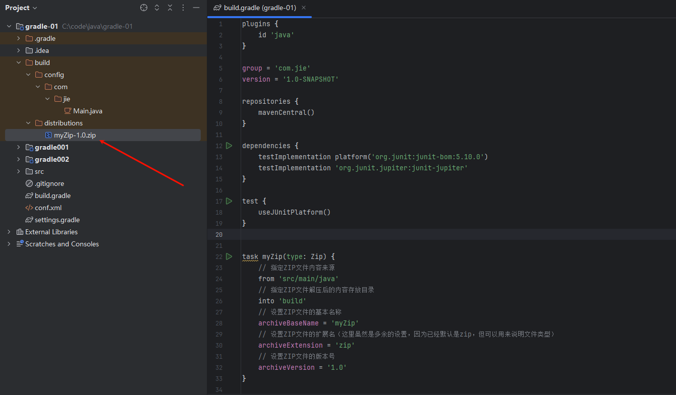
Task: Open the Project panel options menu
Action: coord(183,8)
